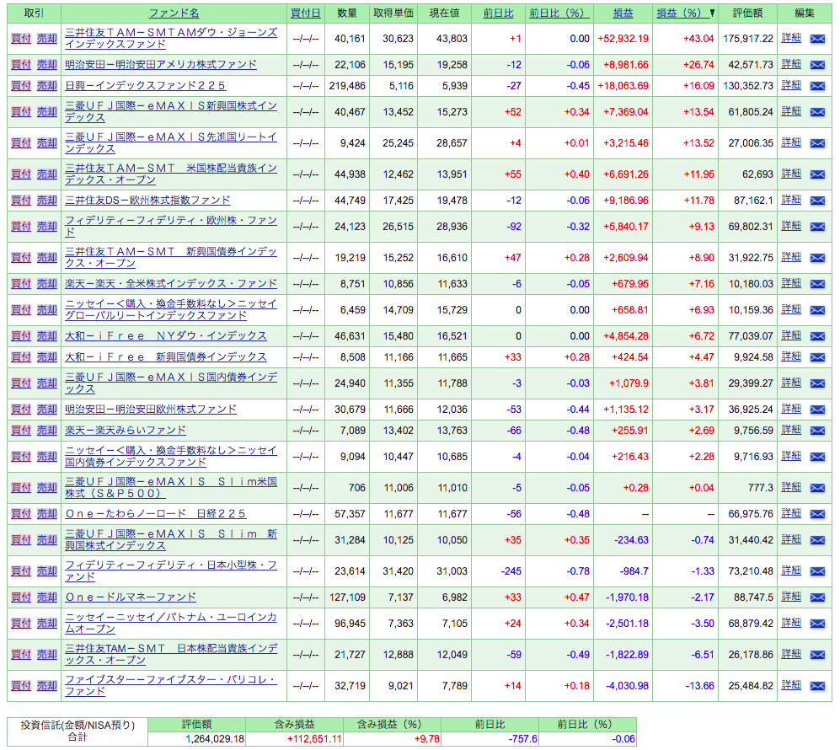
Task: Click envelope icon in フィデリティ・日本小型株 row
Action: tap(817, 572)
